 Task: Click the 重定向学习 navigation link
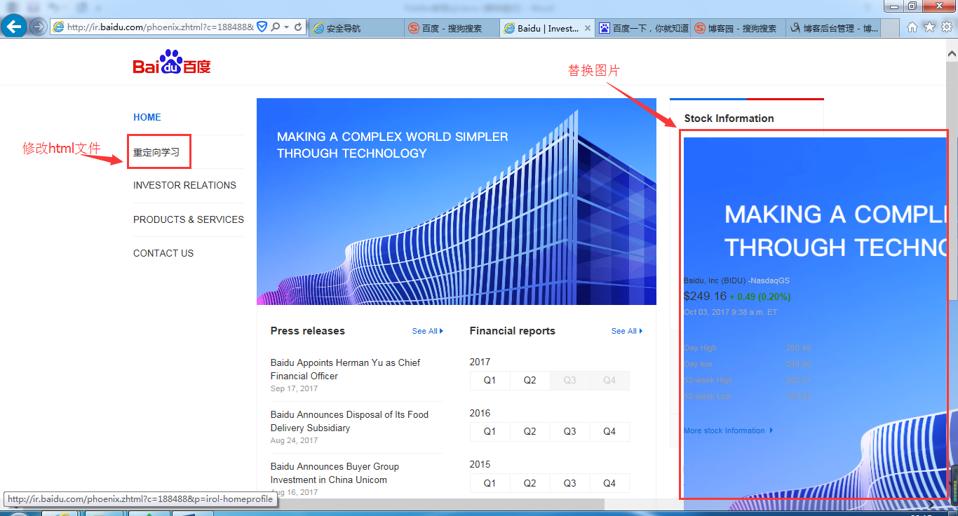[x=156, y=151]
